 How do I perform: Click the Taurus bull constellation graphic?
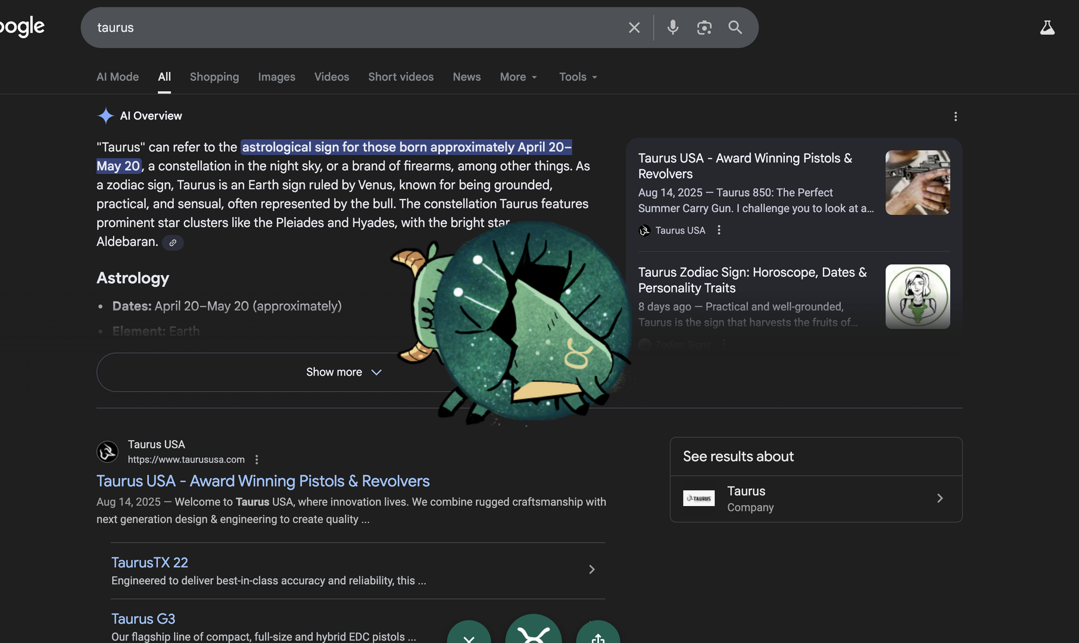tap(512, 324)
